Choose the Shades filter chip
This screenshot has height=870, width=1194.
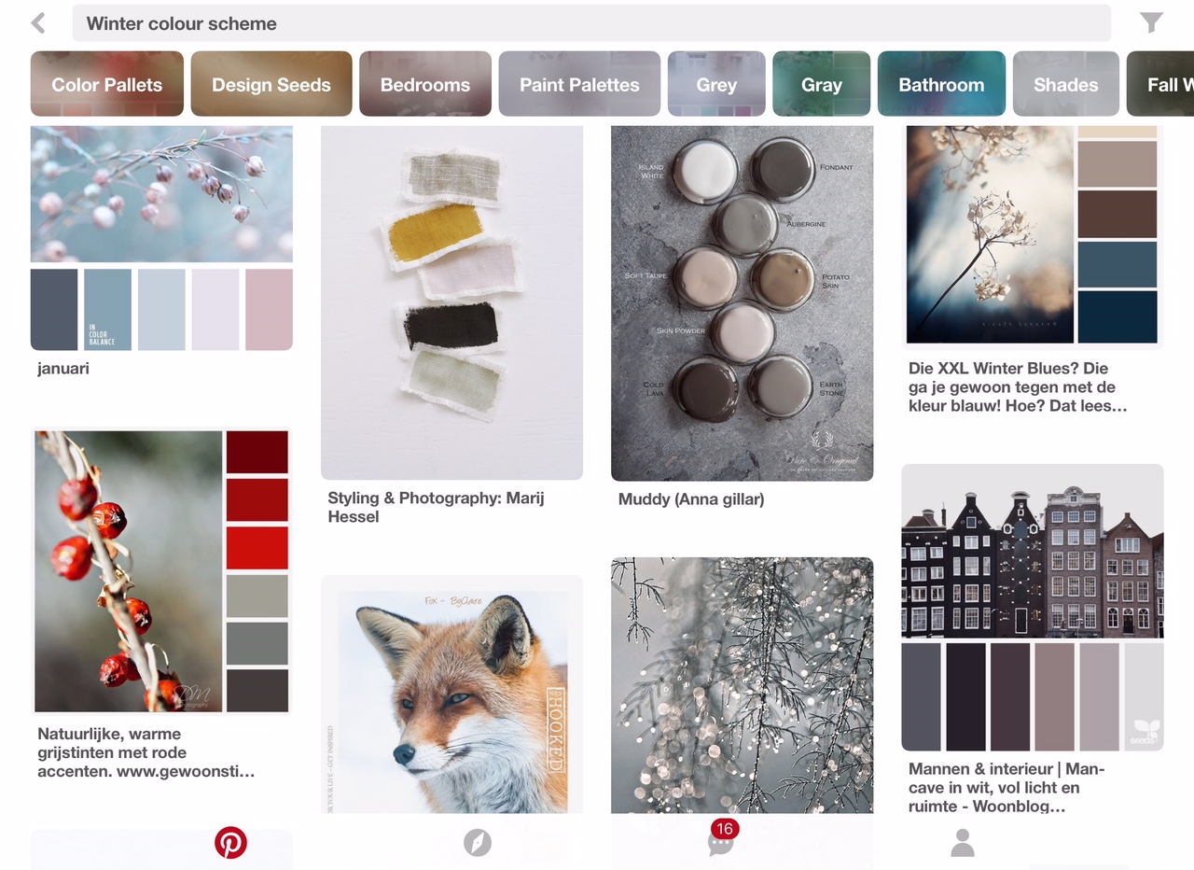1065,84
